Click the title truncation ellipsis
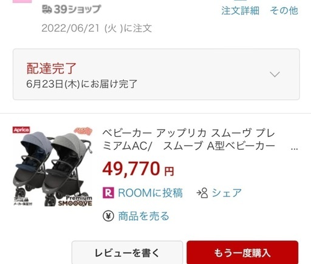 point(294,148)
